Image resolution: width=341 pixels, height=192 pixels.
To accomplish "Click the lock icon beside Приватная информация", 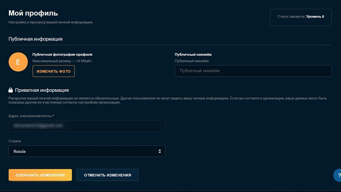I will [x=11, y=90].
